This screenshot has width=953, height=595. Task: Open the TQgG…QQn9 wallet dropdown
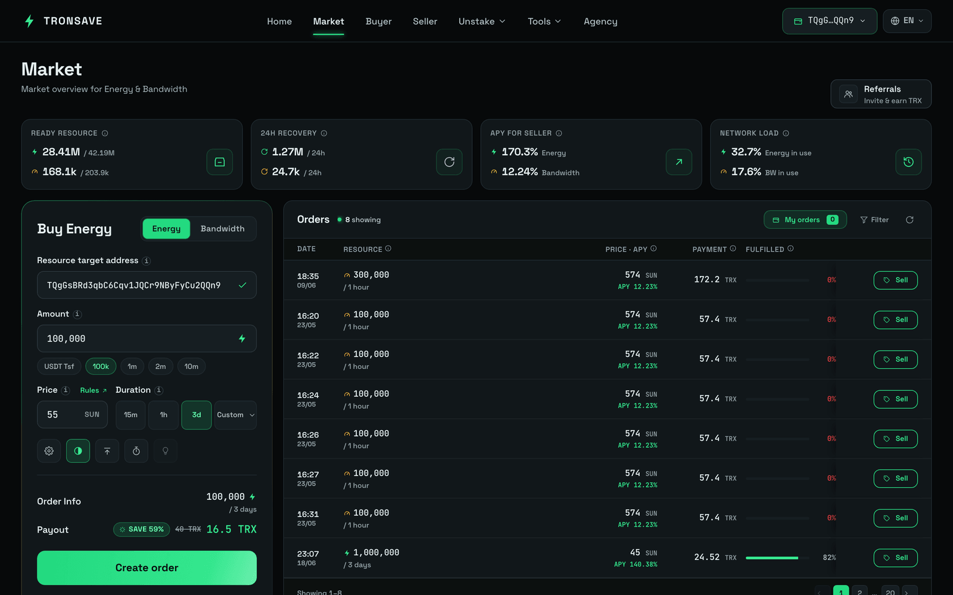point(830,21)
